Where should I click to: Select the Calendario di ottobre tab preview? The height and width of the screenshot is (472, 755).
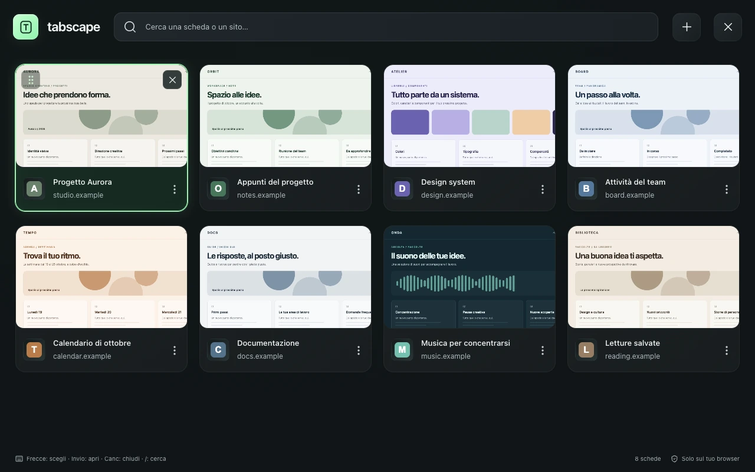click(x=101, y=277)
